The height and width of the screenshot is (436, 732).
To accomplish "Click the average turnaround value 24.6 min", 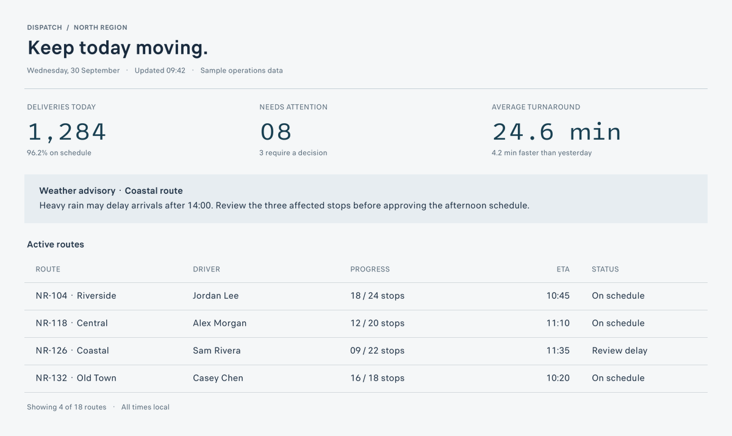I will pos(556,132).
